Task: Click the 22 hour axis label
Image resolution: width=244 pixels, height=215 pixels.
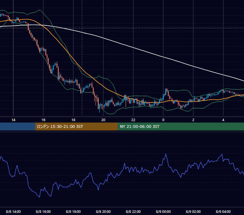Action: pos(133,120)
